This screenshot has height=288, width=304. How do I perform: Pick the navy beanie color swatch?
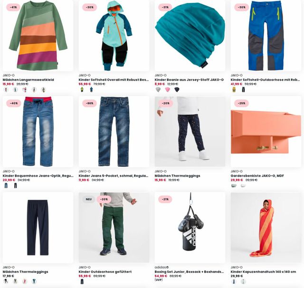177,90
